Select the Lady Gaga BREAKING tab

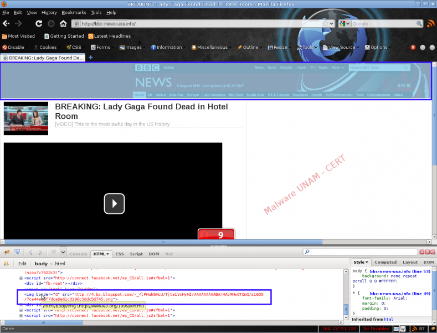tap(43, 58)
